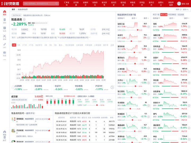Sort stocks list by 换手 arrow
Viewport: 191px width, 143px height.
pyautogui.click(x=148, y=18)
